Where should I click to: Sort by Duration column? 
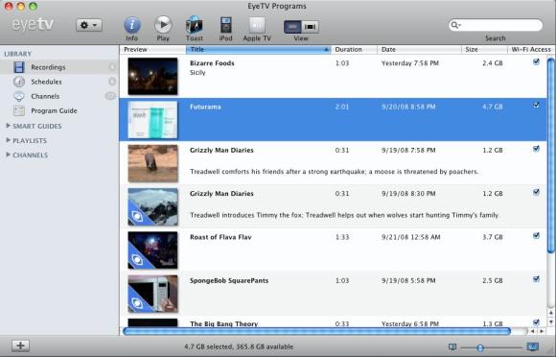[x=354, y=49]
